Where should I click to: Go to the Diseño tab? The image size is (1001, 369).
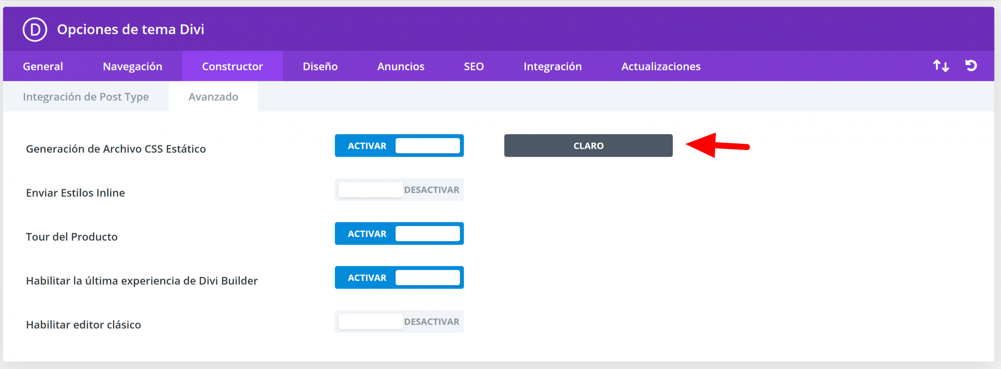pyautogui.click(x=320, y=66)
